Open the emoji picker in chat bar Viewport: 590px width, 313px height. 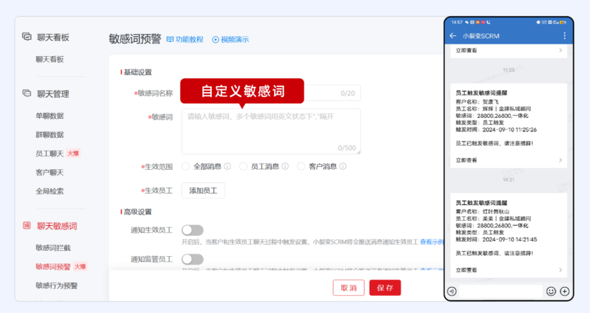[x=551, y=291]
